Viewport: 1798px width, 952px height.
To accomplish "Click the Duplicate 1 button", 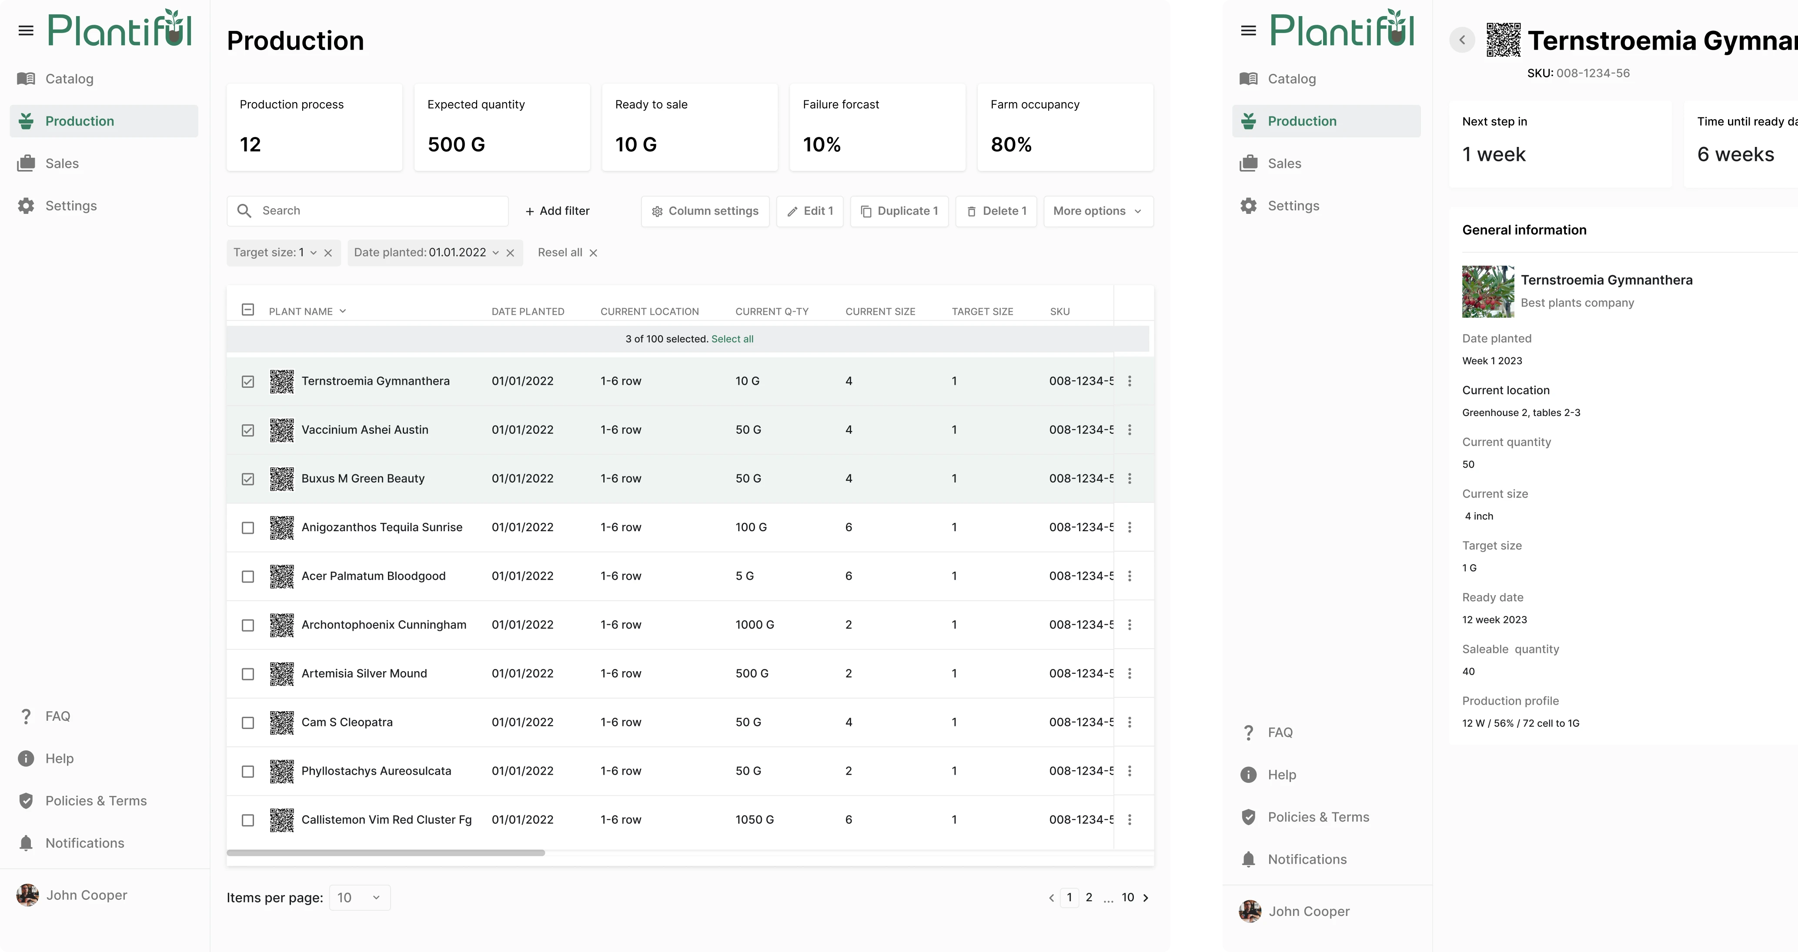I will (899, 211).
